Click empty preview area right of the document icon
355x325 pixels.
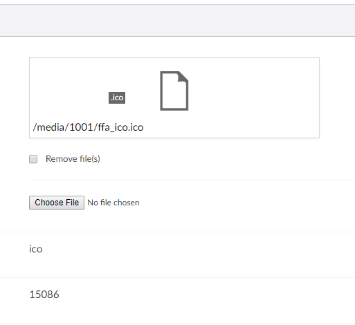tap(254, 92)
